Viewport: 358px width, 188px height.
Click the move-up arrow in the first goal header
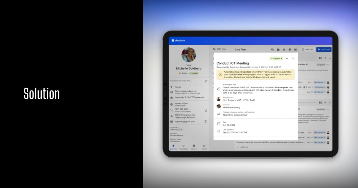click(325, 58)
